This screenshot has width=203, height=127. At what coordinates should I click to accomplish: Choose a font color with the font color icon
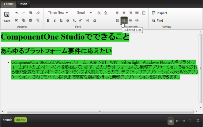pyautogui.click(x=106, y=13)
